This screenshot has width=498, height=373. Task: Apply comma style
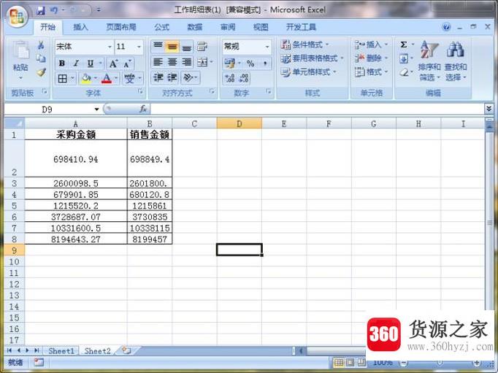[265, 64]
